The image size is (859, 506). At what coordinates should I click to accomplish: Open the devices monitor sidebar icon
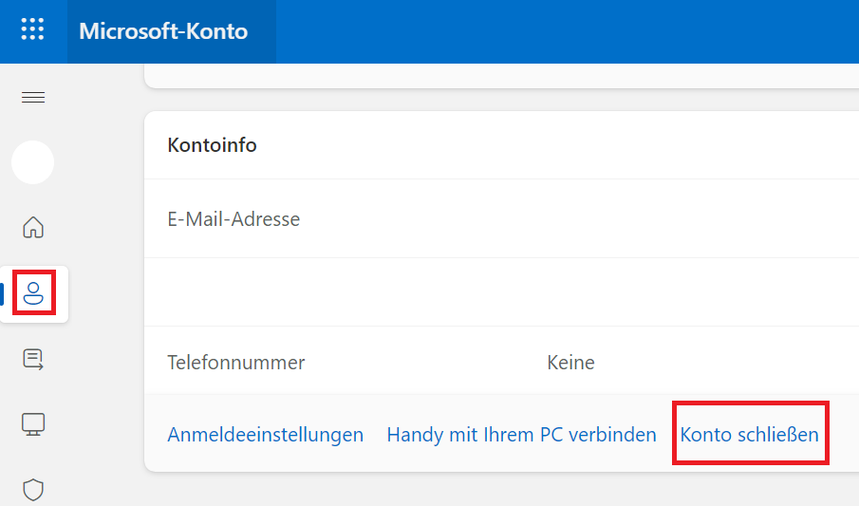tap(33, 424)
